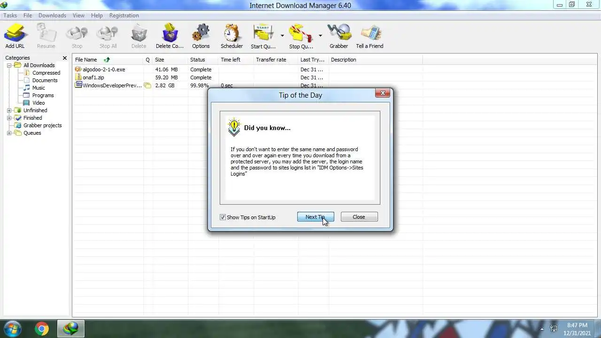Select the All Downloads category
The image size is (601, 338).
pyautogui.click(x=39, y=65)
